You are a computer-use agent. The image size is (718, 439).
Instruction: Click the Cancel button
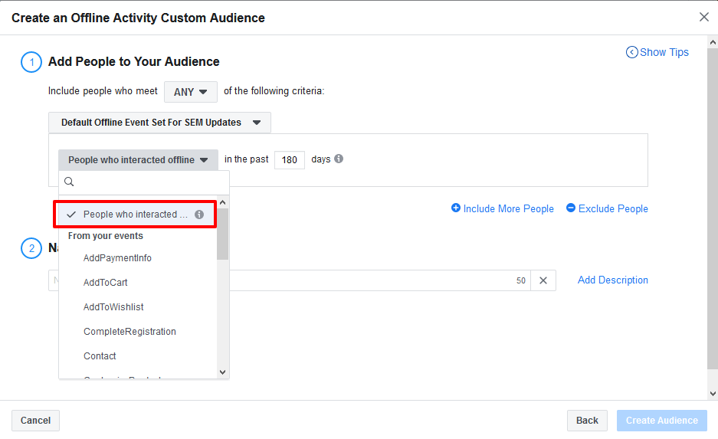35,421
